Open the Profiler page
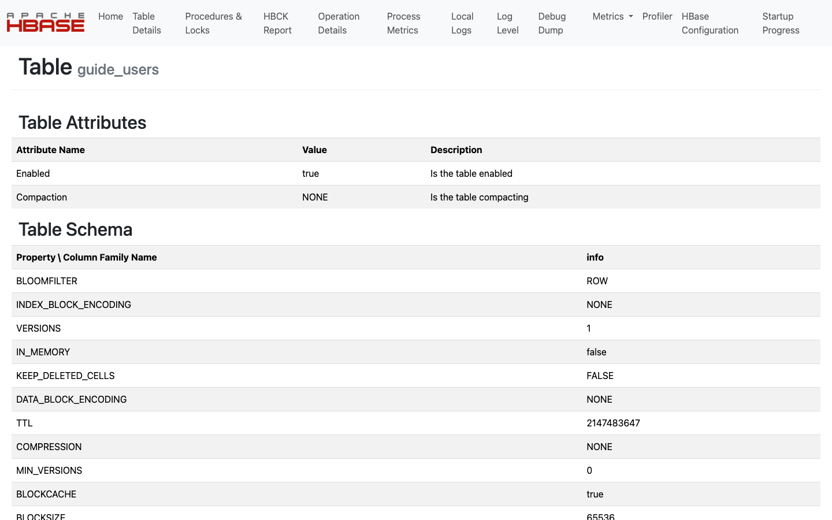The height and width of the screenshot is (520, 832). point(657,16)
